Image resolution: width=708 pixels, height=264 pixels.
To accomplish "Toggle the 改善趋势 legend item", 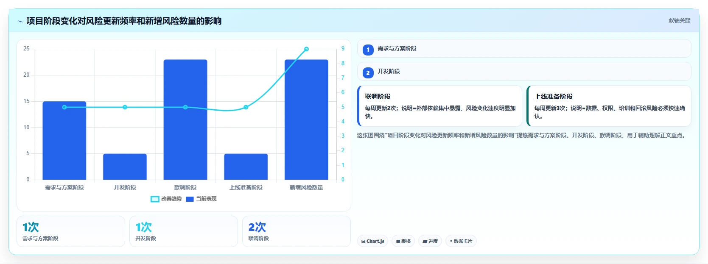I will (x=166, y=199).
